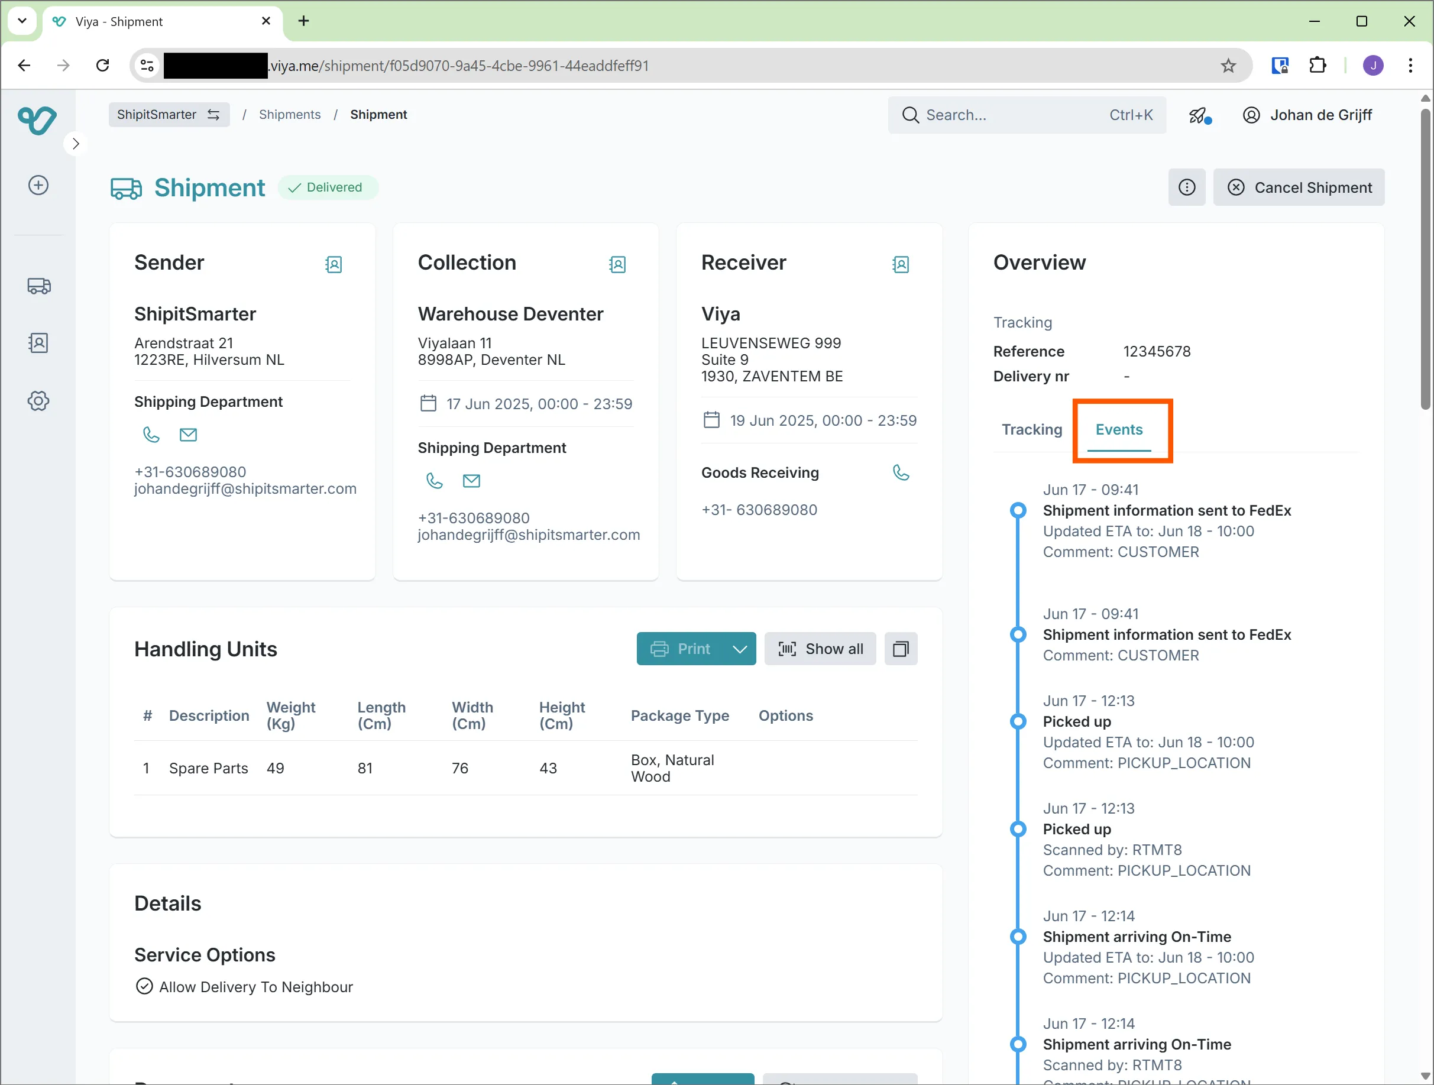Switch to the Tracking tab
The image size is (1434, 1085).
(x=1031, y=429)
